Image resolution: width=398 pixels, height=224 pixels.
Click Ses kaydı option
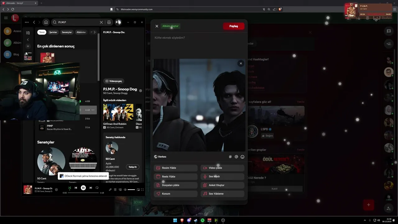(222, 176)
